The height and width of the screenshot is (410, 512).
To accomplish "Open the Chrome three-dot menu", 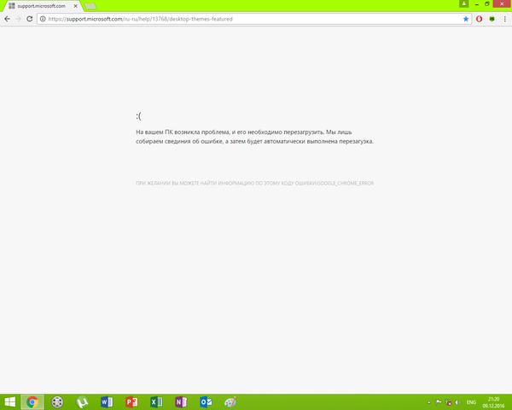I will pyautogui.click(x=504, y=18).
